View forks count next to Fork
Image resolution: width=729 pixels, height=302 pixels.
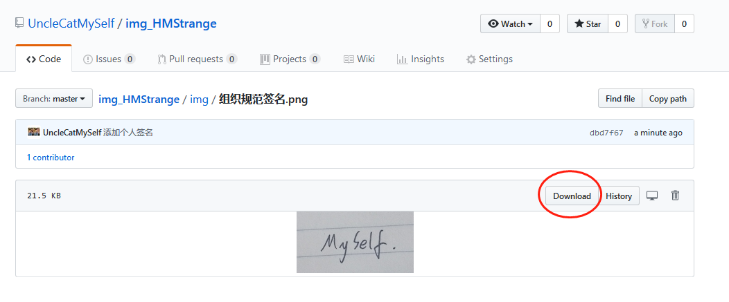pyautogui.click(x=684, y=23)
